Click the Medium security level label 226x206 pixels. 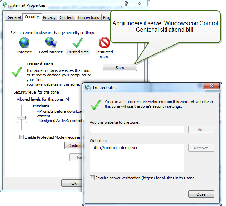[x=41, y=106]
